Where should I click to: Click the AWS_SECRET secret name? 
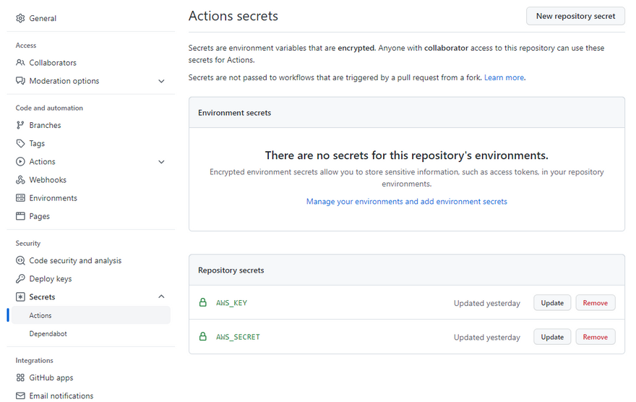point(238,337)
